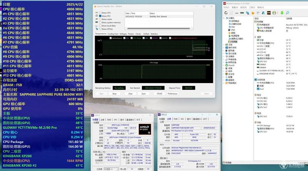Click the RAM stick benchmark icon in AIDA64 toolbar

[x=242, y=13]
